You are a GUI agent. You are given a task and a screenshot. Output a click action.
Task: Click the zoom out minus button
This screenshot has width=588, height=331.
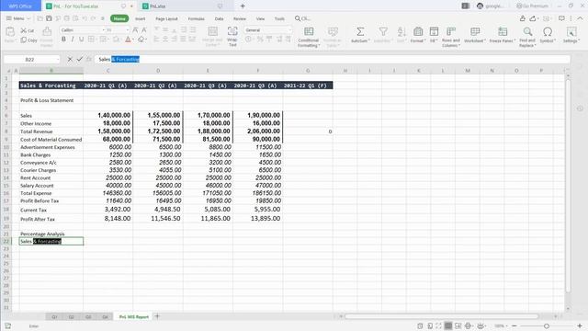coord(514,326)
